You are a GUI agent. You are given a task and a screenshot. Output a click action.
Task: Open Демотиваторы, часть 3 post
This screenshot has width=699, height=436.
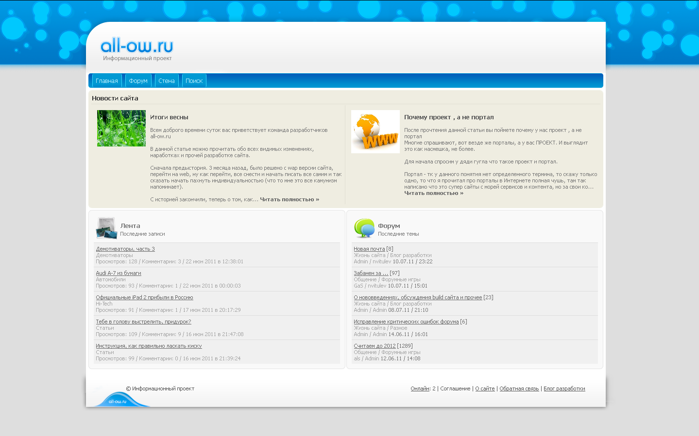(125, 249)
